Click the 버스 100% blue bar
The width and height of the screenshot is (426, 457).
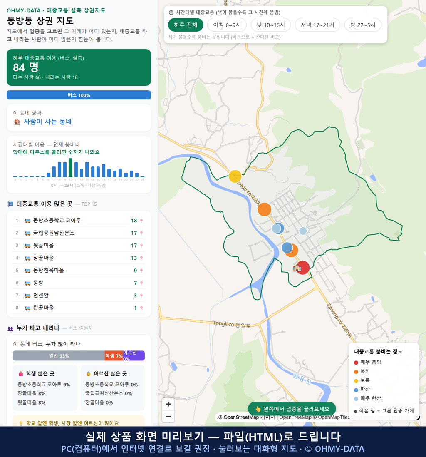coord(79,95)
